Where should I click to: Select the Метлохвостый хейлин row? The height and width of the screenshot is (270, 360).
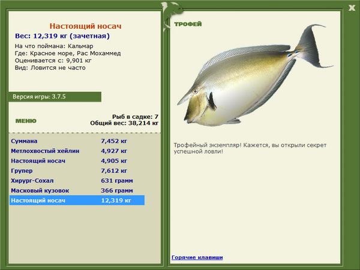[x=77, y=151]
